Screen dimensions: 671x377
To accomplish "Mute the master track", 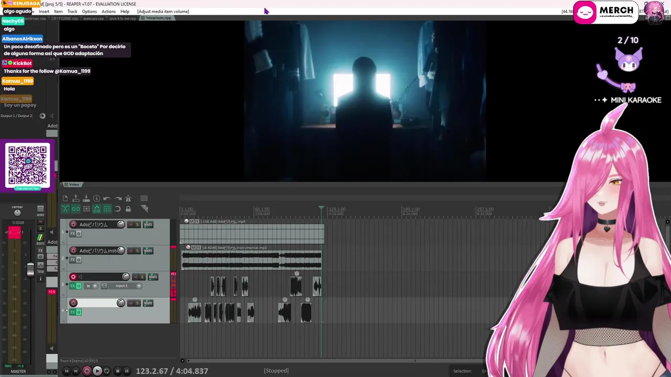I will pos(40,223).
